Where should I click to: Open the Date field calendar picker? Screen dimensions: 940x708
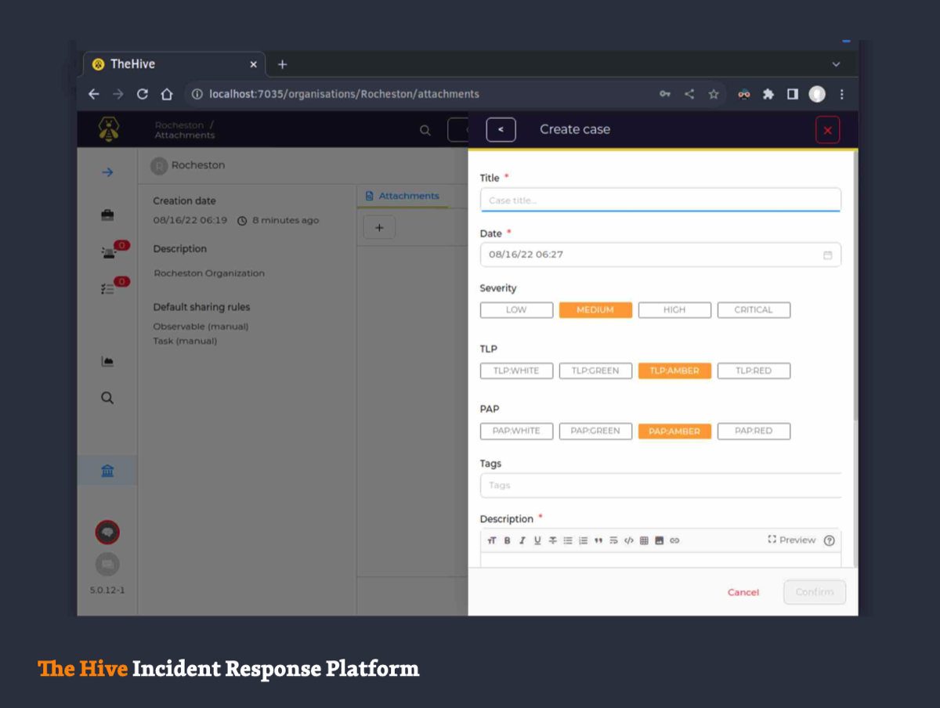tap(827, 255)
